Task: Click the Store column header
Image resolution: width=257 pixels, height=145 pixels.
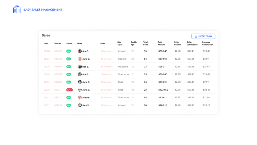Action: [103, 43]
